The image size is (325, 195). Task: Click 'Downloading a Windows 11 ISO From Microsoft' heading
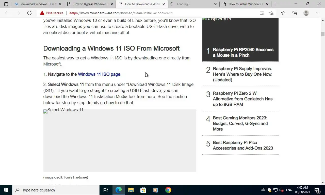[111, 48]
